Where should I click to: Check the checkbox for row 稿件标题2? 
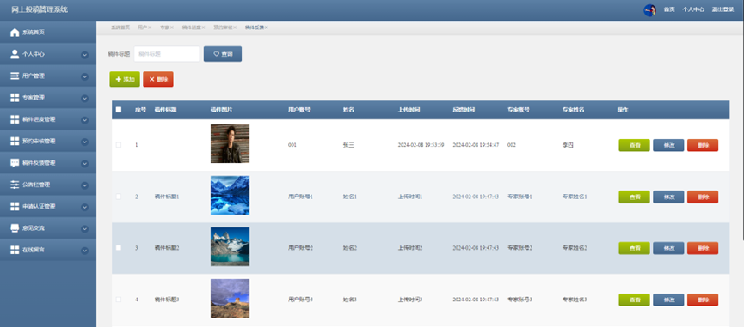[x=119, y=247]
